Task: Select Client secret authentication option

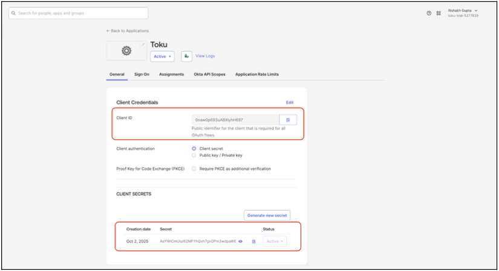Action: (x=194, y=149)
